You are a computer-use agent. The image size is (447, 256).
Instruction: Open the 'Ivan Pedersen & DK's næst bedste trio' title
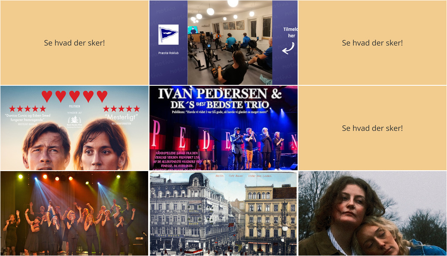click(220, 99)
